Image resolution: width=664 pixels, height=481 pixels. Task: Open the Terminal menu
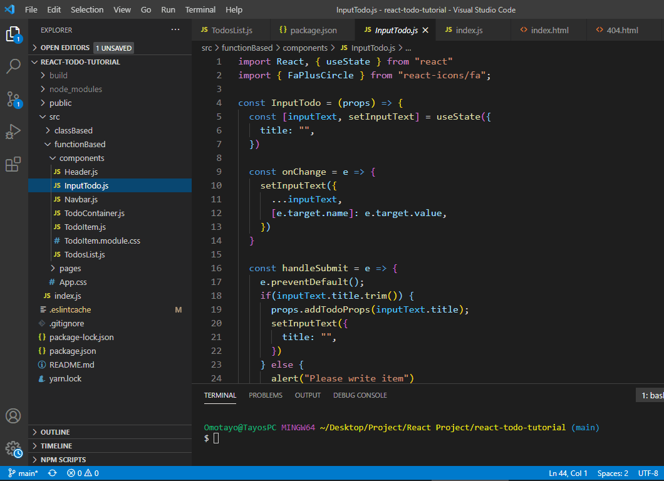[200, 9]
